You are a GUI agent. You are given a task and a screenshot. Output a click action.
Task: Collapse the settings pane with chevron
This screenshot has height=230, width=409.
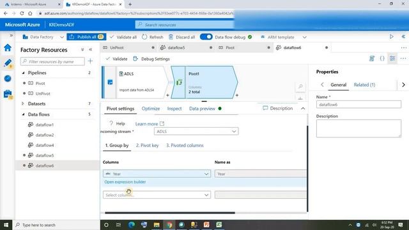click(x=303, y=108)
